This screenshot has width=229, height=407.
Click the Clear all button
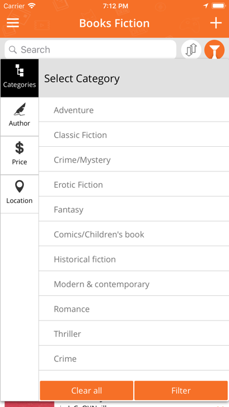coord(86,391)
